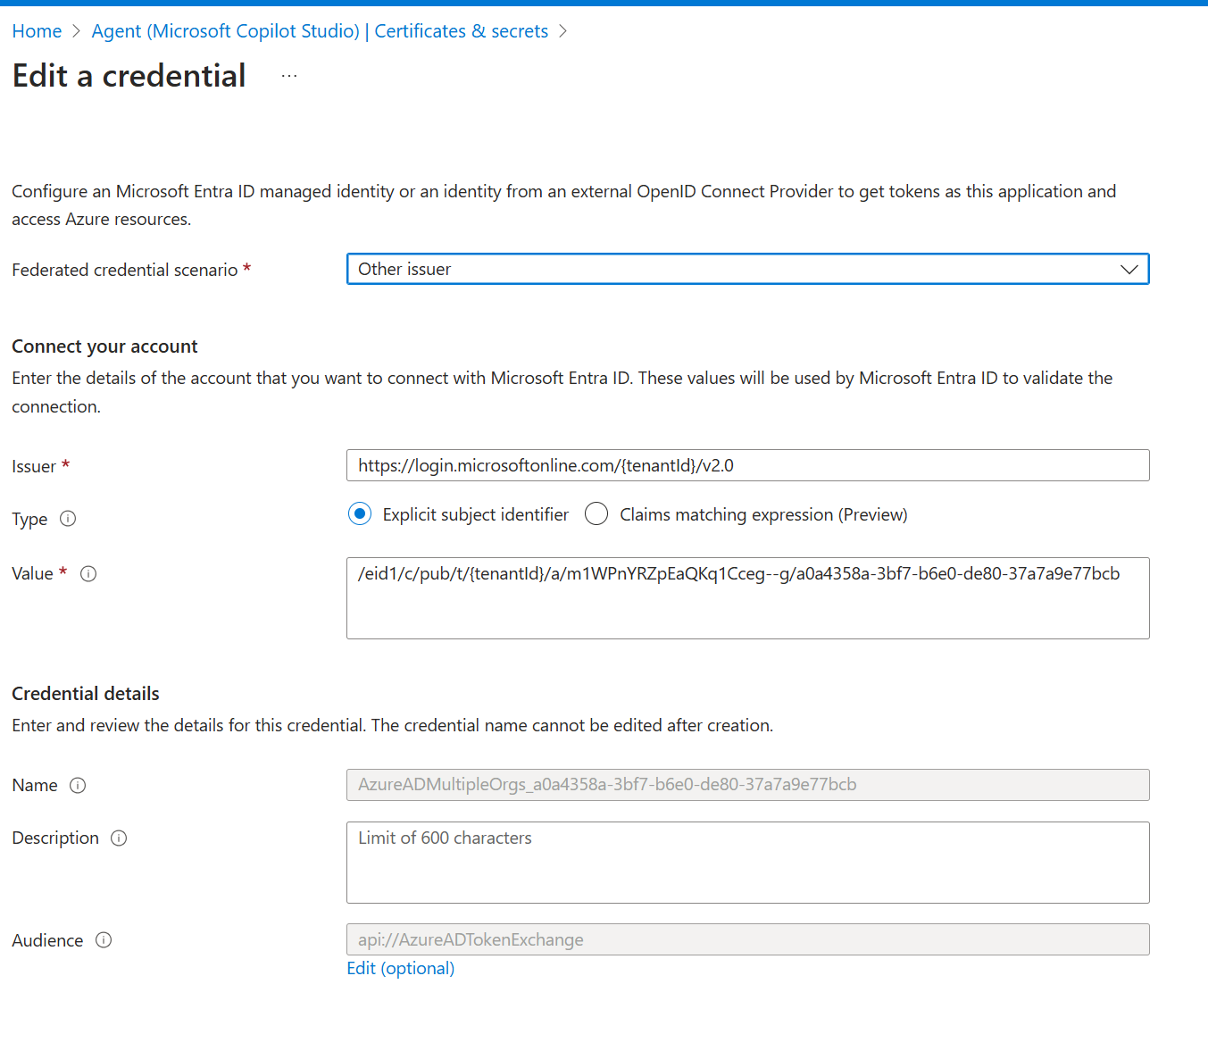The width and height of the screenshot is (1208, 1051).
Task: Click the Description text area
Action: (747, 863)
